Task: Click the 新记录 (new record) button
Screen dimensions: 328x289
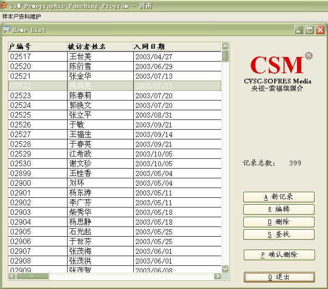Action: [278, 197]
